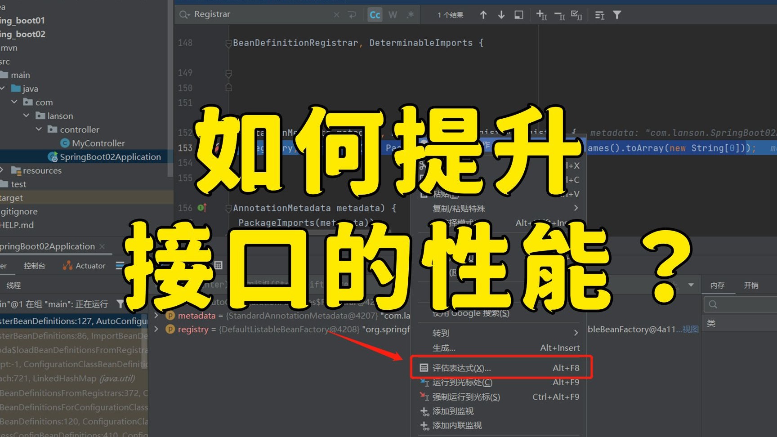Clear the Registrar search with the X button
The image size is (777, 437).
coord(336,14)
